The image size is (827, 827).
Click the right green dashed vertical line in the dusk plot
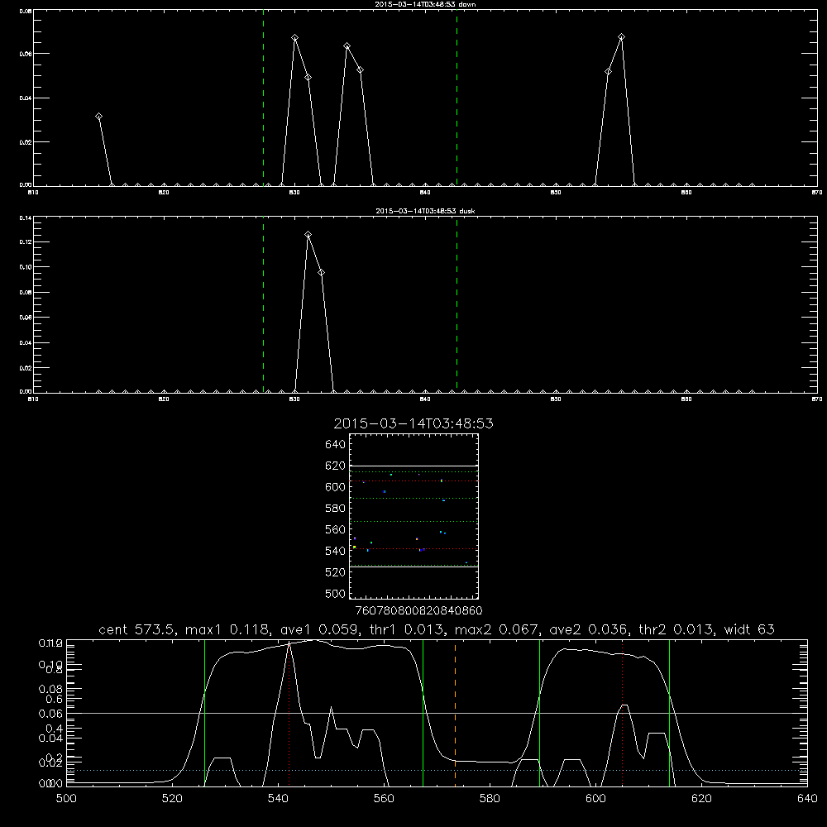tap(457, 305)
